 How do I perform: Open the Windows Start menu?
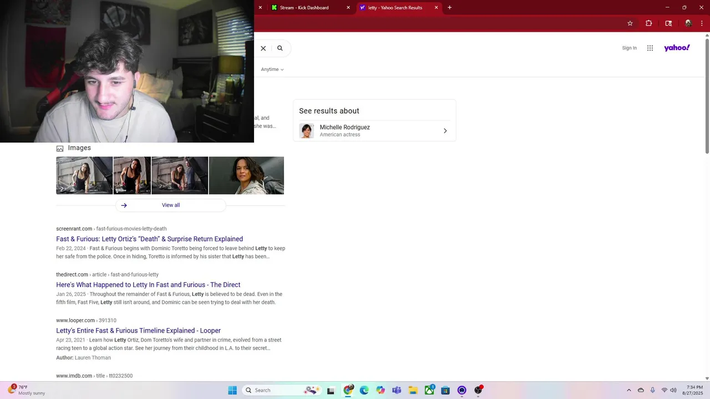click(x=232, y=390)
